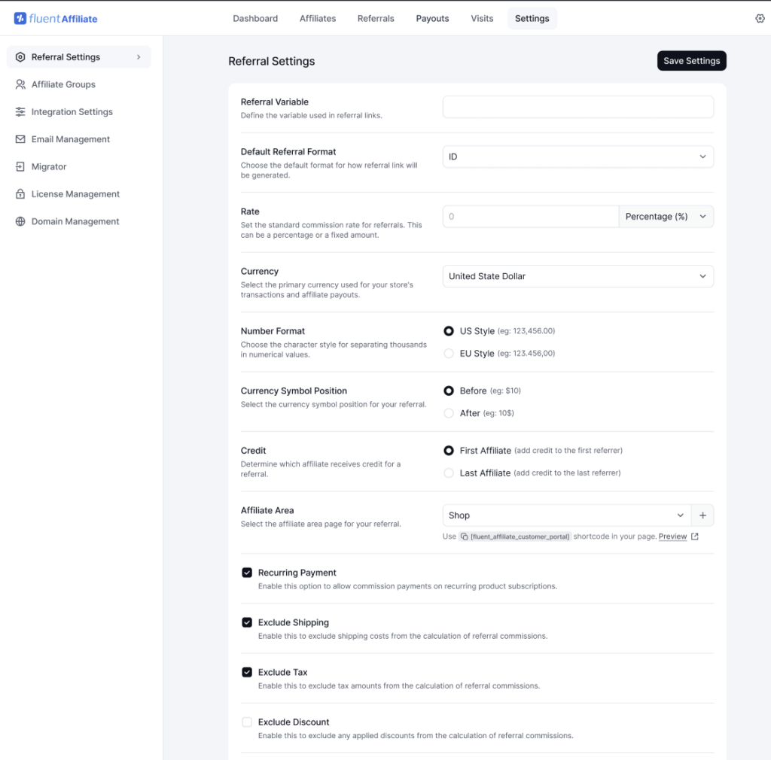
Task: Click the Affiliate Groups people icon
Action: coord(20,84)
